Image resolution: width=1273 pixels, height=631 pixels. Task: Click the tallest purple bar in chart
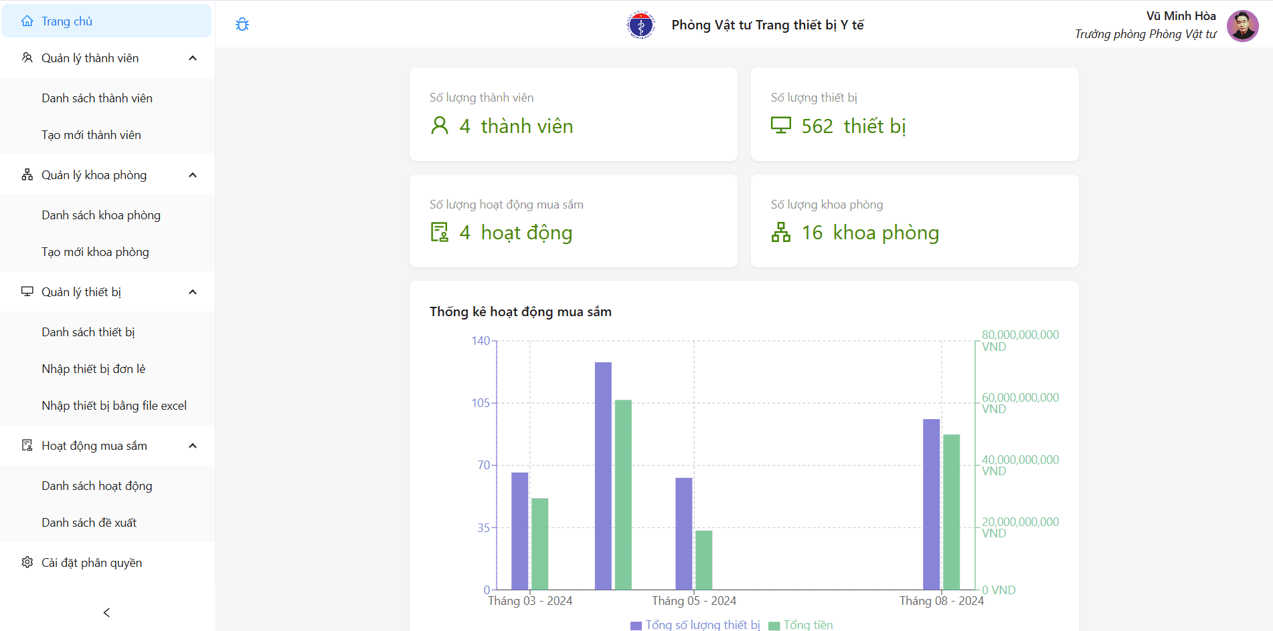tap(603, 475)
